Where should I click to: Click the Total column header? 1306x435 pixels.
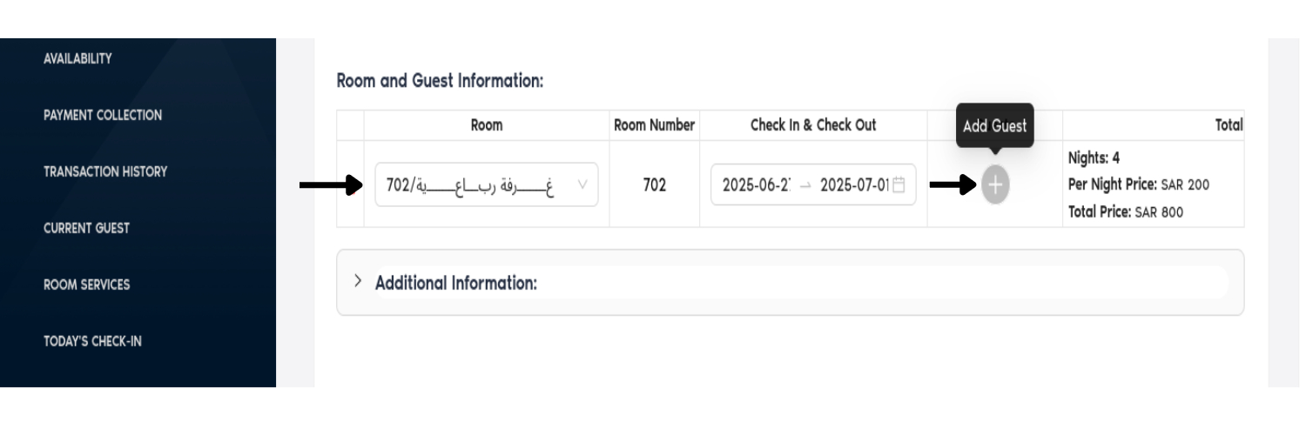coord(1228,125)
